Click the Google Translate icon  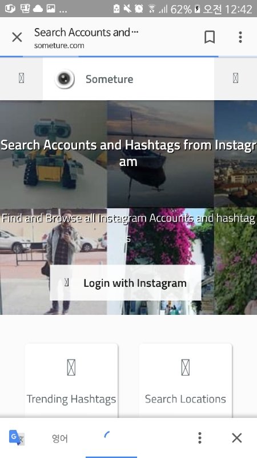[17, 437]
